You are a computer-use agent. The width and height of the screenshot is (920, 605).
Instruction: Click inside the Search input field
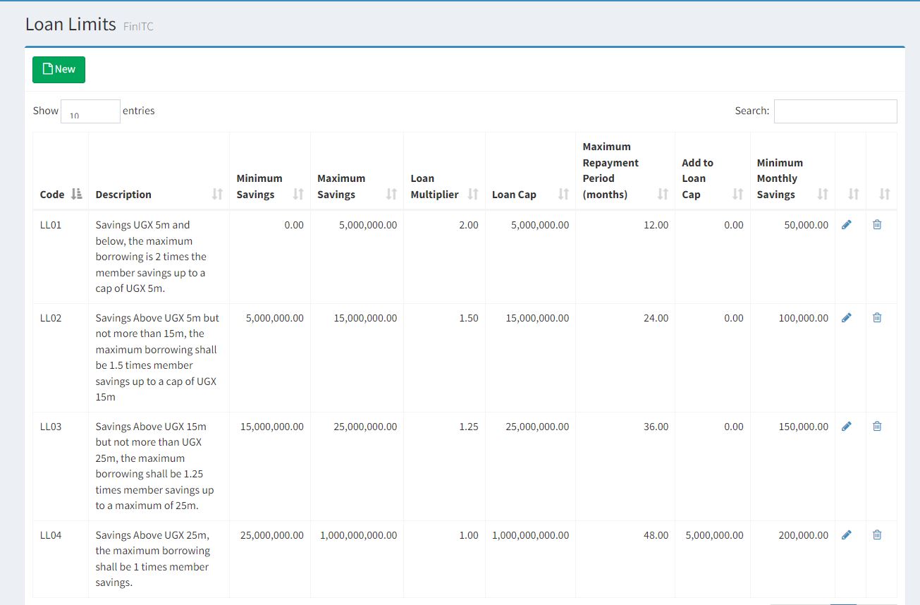[x=835, y=111]
